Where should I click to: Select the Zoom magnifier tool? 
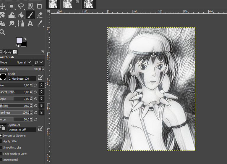(2, 32)
